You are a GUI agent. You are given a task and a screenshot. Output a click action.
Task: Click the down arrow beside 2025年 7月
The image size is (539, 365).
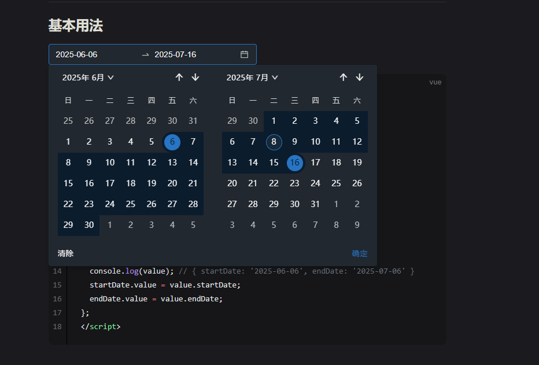pos(360,78)
